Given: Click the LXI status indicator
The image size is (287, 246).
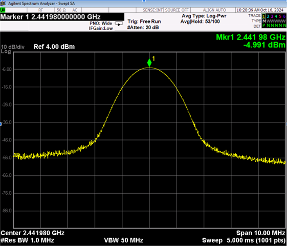Looking at the screenshot, I should (3, 10).
